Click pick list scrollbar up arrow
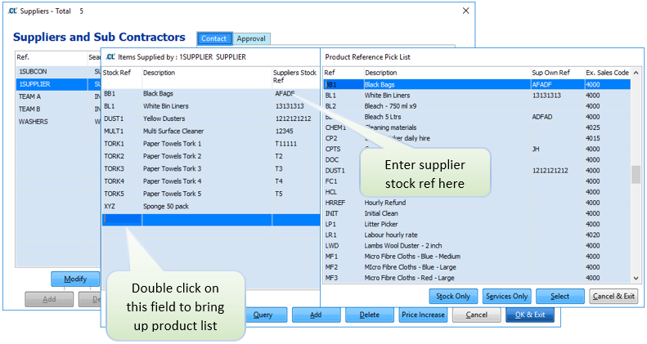The height and width of the screenshot is (344, 647). 636,73
